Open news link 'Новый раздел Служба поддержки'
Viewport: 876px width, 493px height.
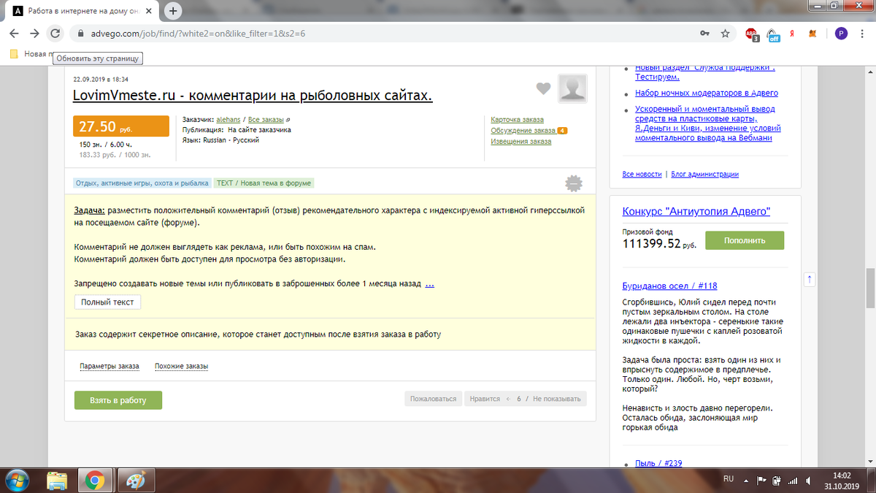coord(705,72)
